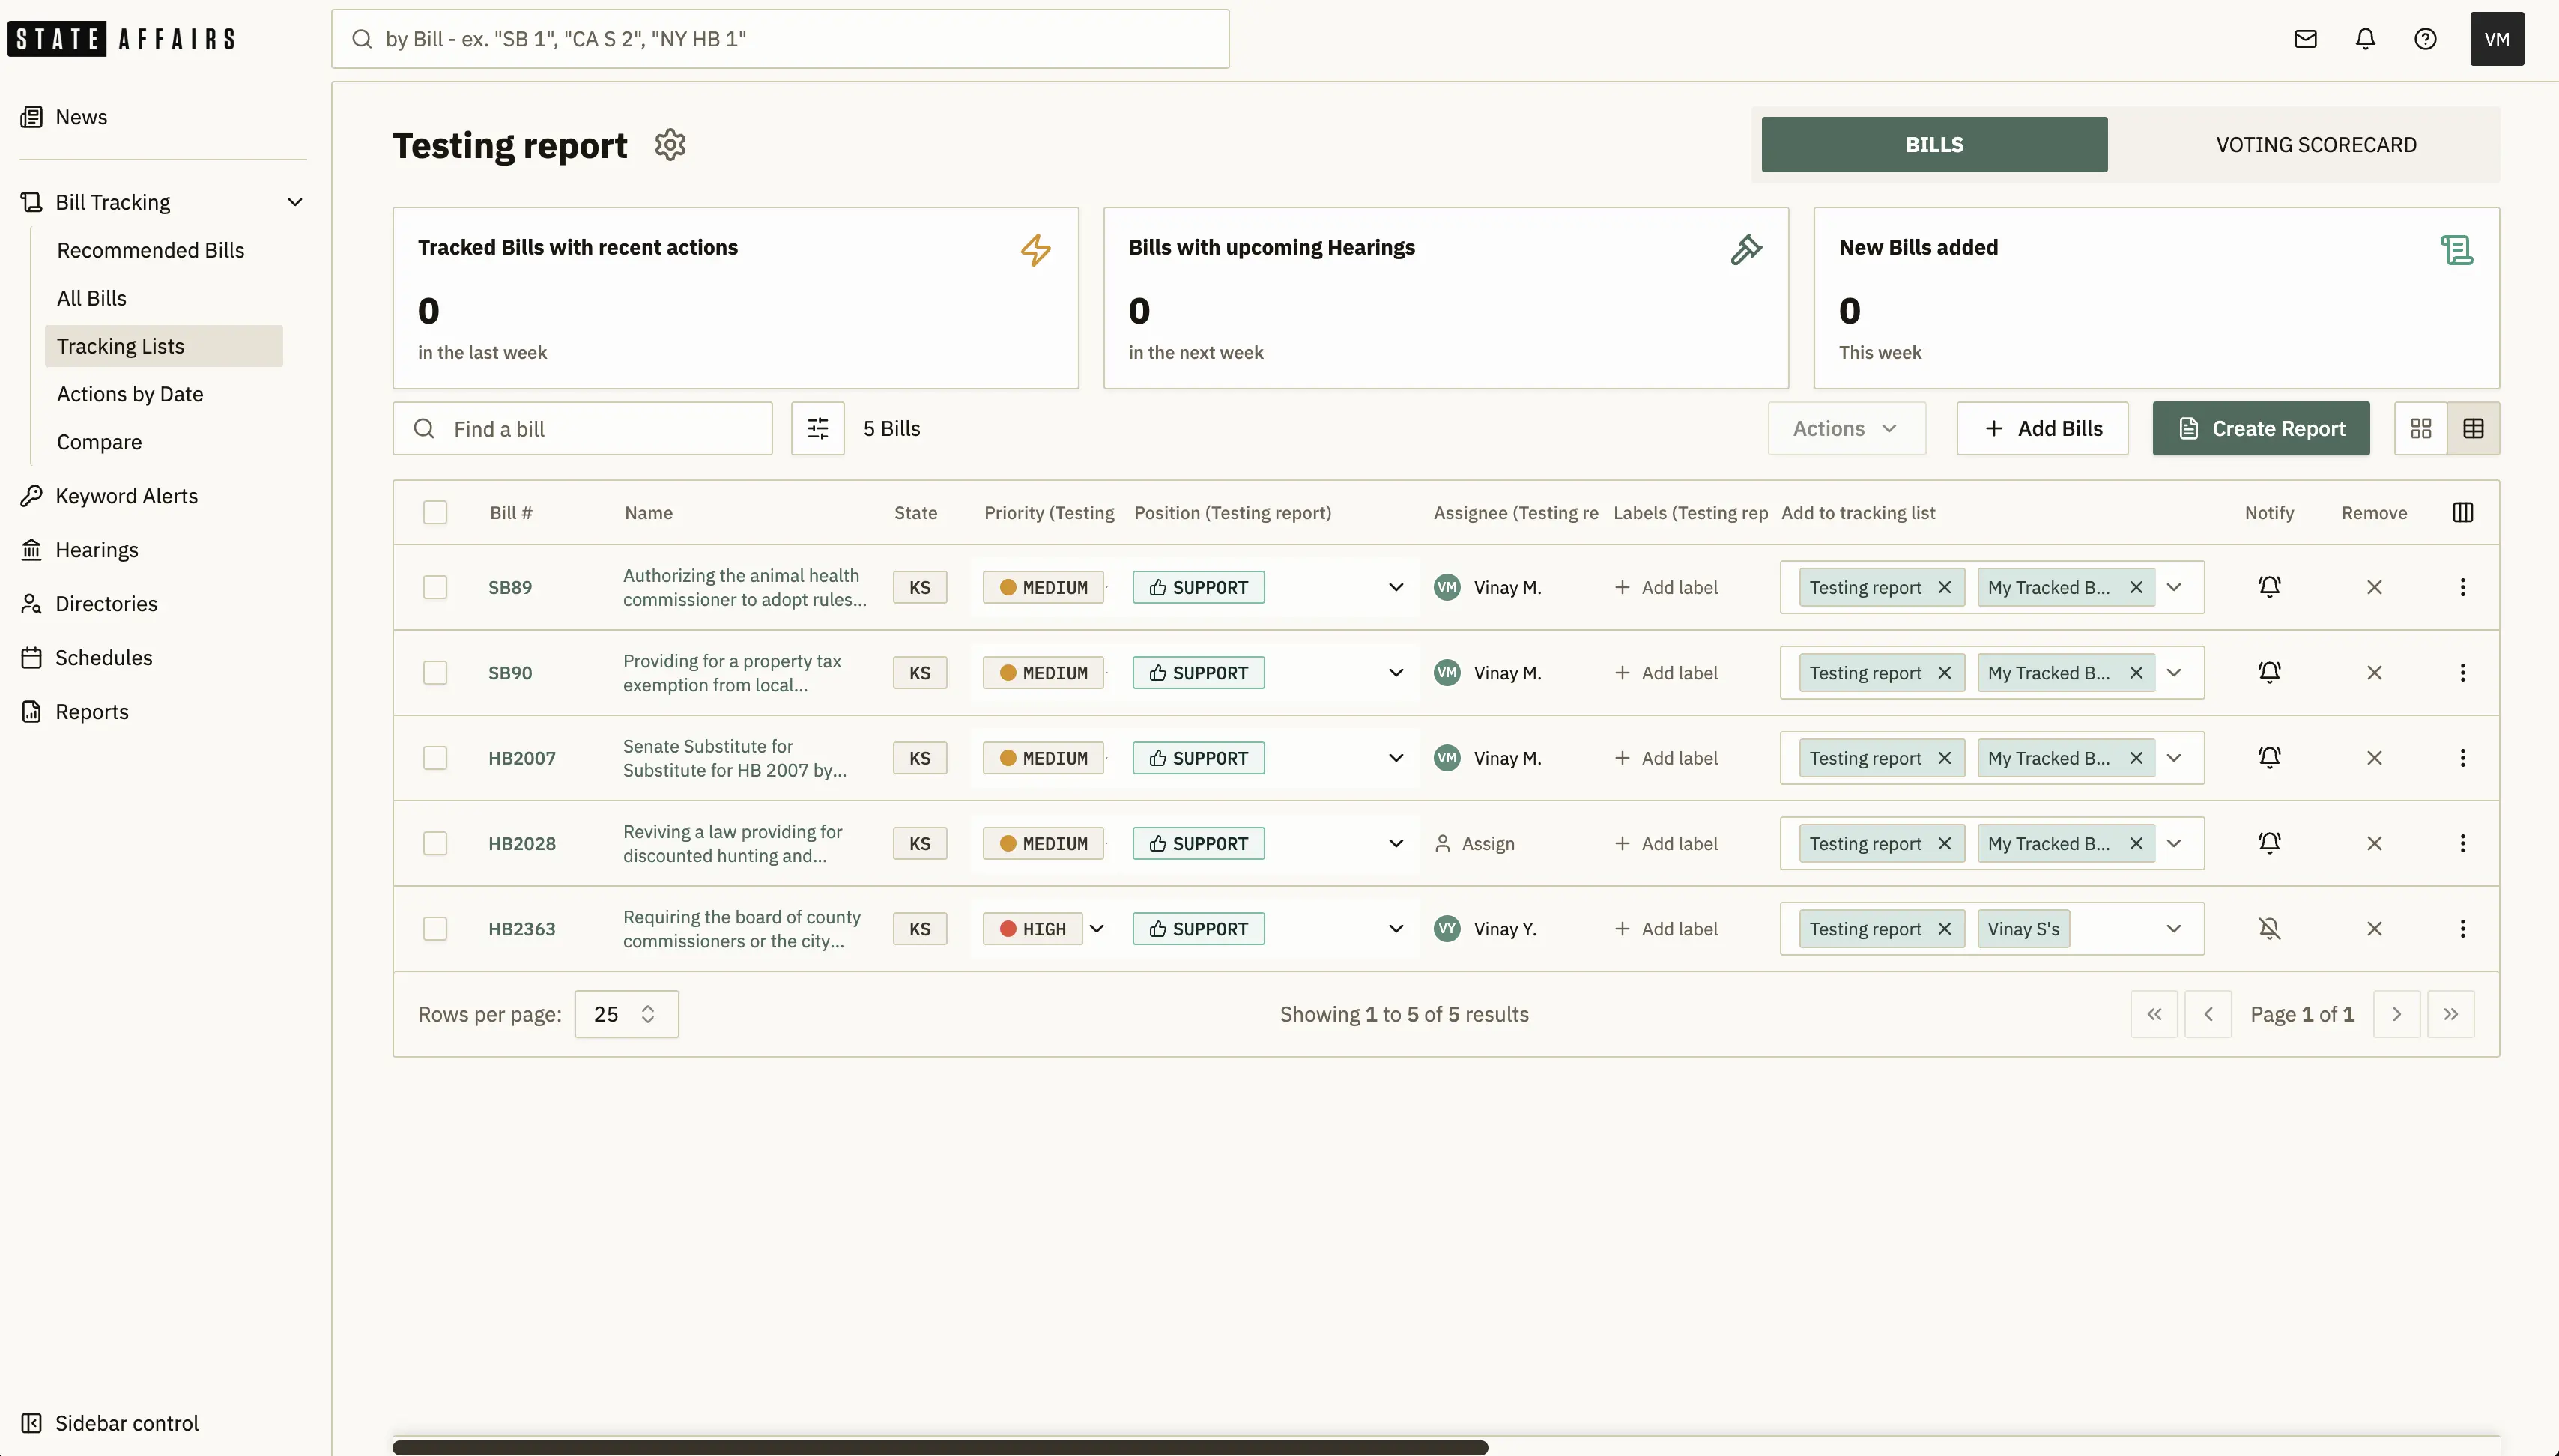Check the HB2028 row checkbox

(x=435, y=843)
